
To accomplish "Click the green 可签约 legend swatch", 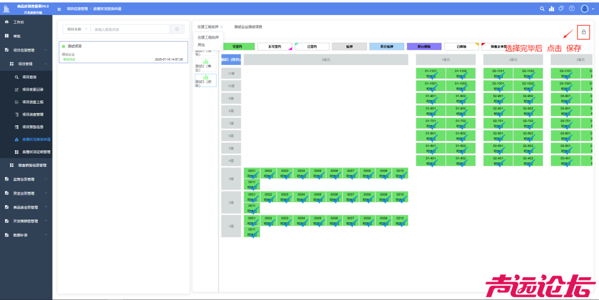I will tap(238, 47).
